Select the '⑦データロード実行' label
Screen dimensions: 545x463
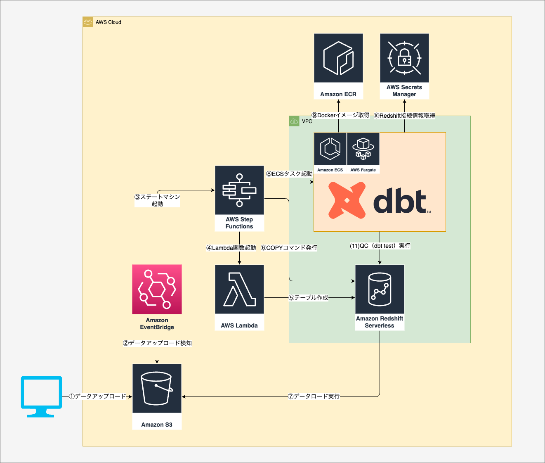click(x=314, y=396)
